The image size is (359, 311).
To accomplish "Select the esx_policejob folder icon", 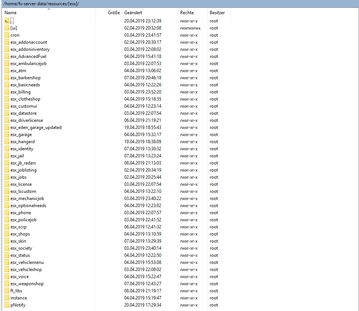I will (x=7, y=220).
